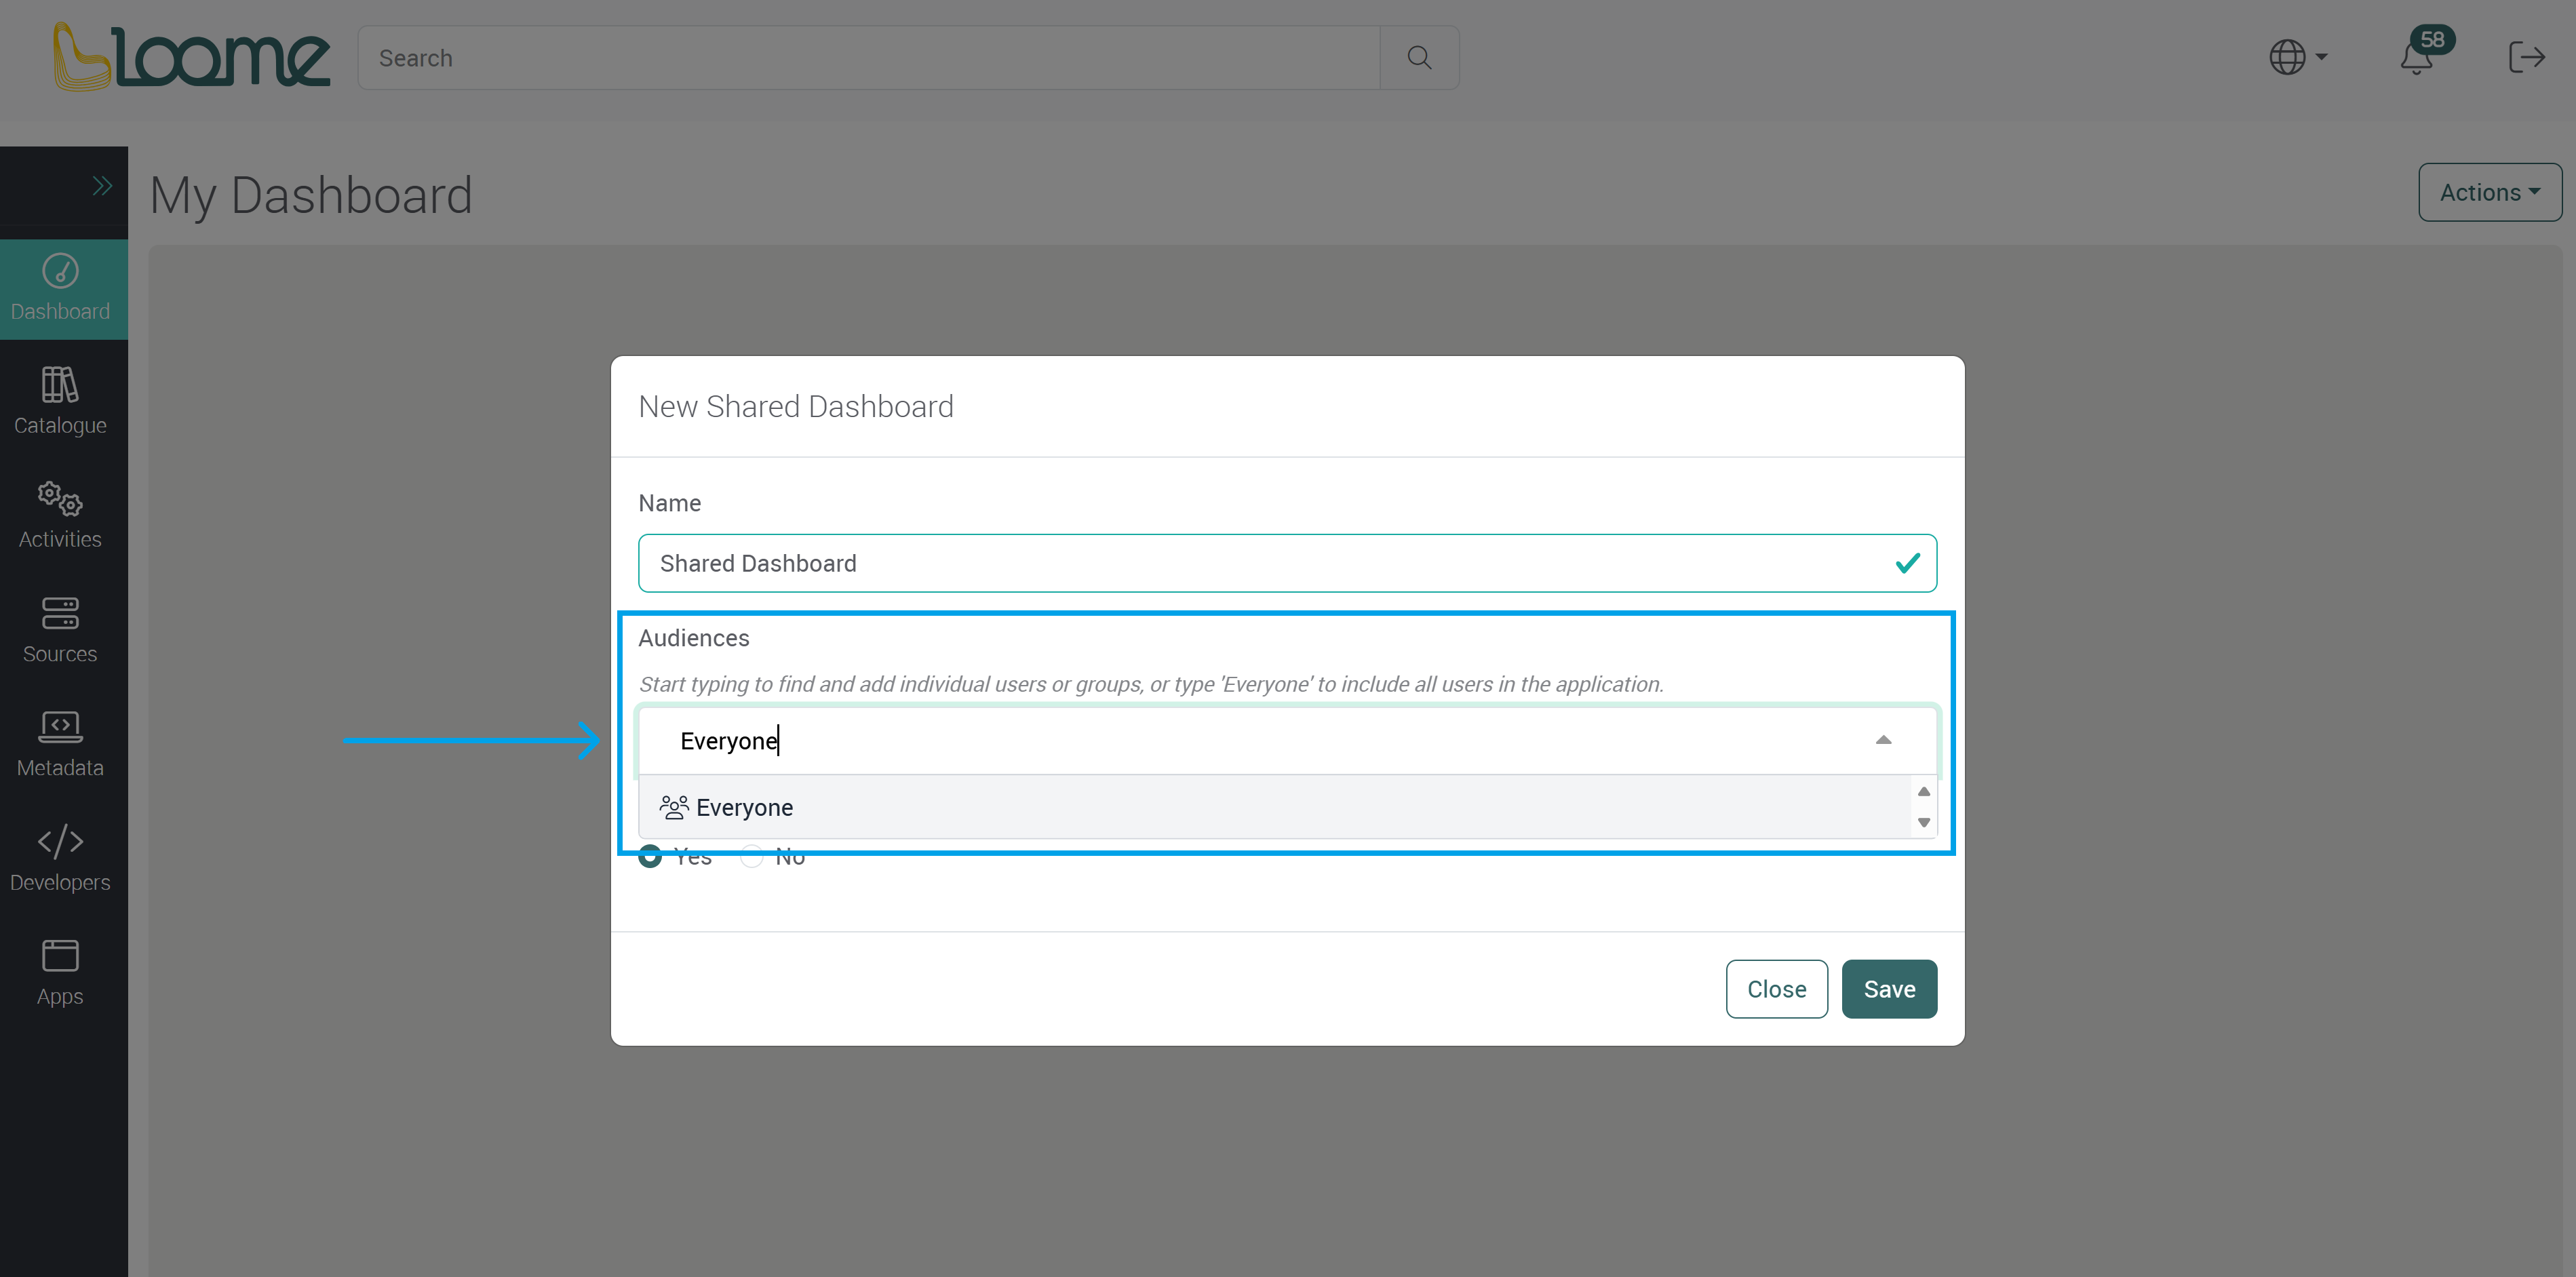
Task: Open the Actions dropdown
Action: [2489, 192]
